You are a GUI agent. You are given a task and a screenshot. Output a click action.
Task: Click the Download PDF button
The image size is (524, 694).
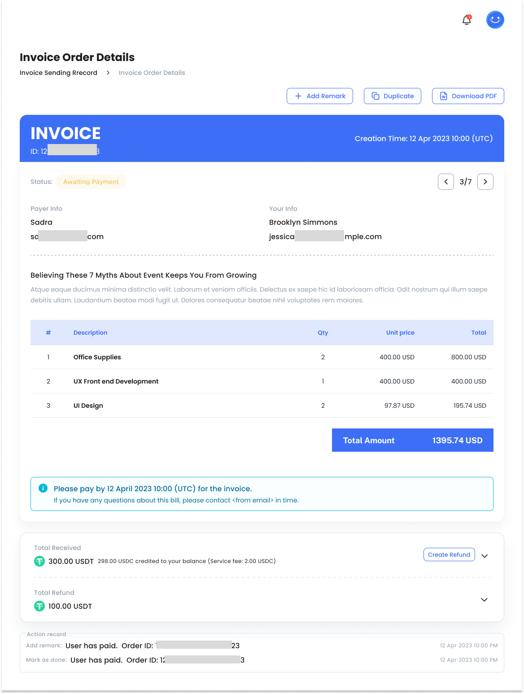click(468, 96)
